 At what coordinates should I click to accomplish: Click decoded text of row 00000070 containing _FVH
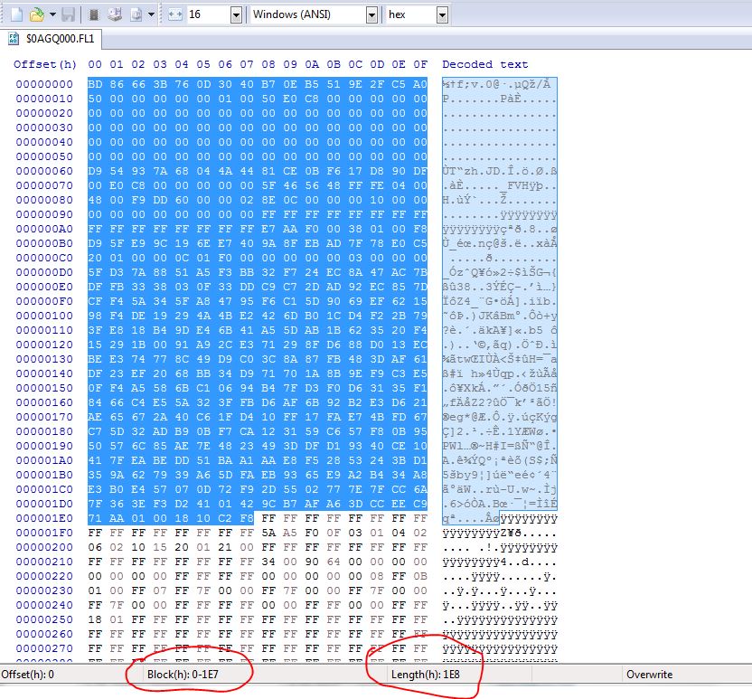coord(499,185)
